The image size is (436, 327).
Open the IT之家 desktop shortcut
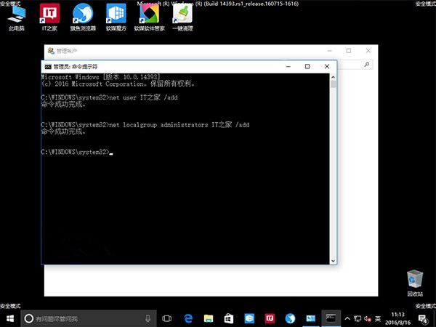[49, 17]
